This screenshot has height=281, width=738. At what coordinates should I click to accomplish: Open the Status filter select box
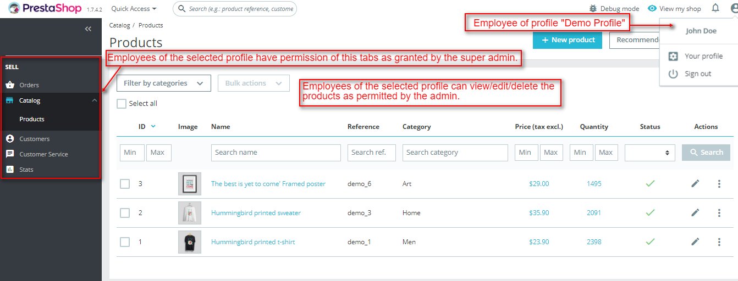click(x=649, y=153)
